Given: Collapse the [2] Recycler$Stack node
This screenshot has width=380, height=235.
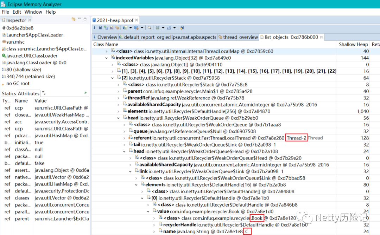Looking at the screenshot, I should 113,78.
